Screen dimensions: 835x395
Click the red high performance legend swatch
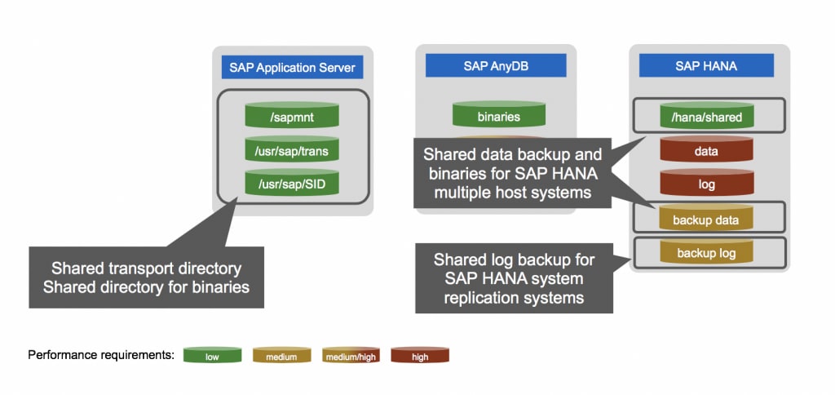[421, 355]
